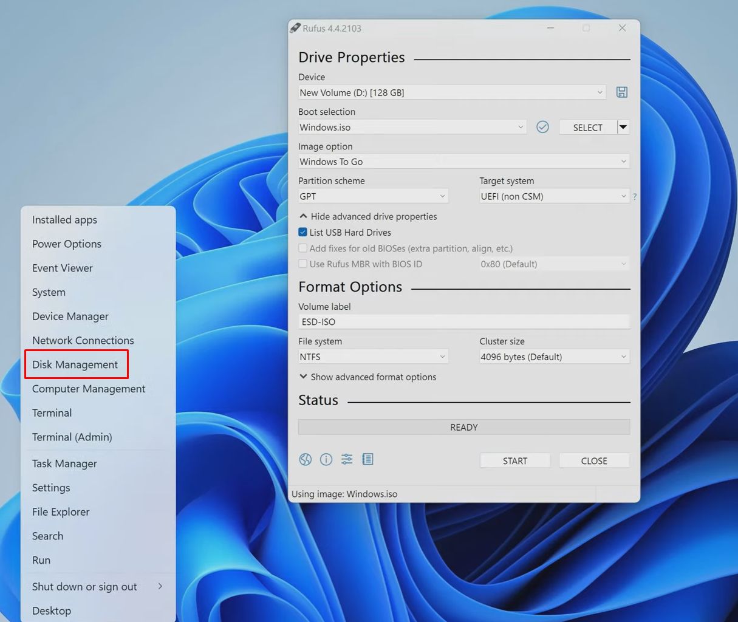Open the Rufus language selection globe
Image resolution: width=738 pixels, height=622 pixels.
pyautogui.click(x=305, y=459)
